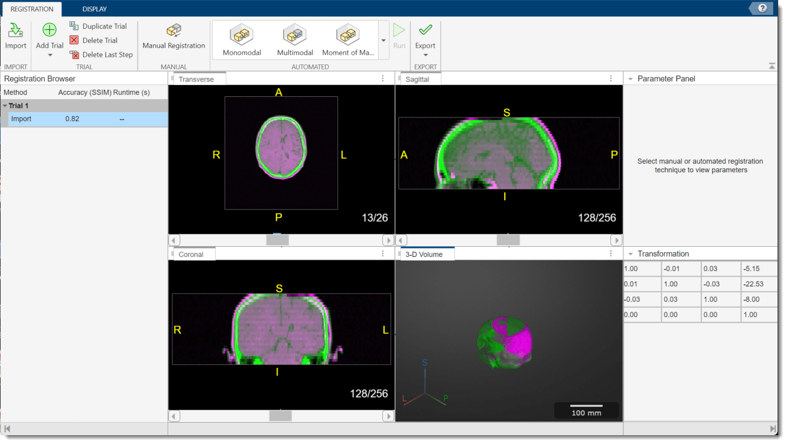
Task: Select the 3-D Volume tab
Action: pos(424,254)
